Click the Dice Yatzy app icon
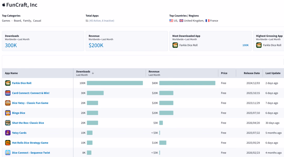284x157 pixels. [x=8, y=103]
